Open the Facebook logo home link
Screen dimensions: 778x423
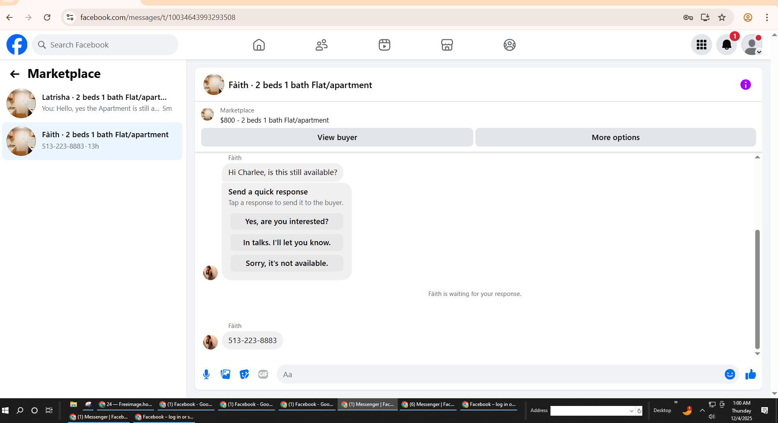[17, 45]
